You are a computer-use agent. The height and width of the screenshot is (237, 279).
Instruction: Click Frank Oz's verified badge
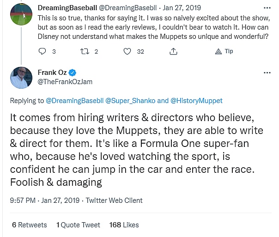[x=73, y=73]
